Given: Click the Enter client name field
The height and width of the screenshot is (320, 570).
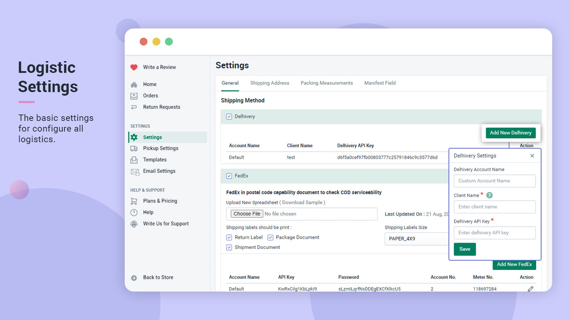Looking at the screenshot, I should (x=494, y=207).
